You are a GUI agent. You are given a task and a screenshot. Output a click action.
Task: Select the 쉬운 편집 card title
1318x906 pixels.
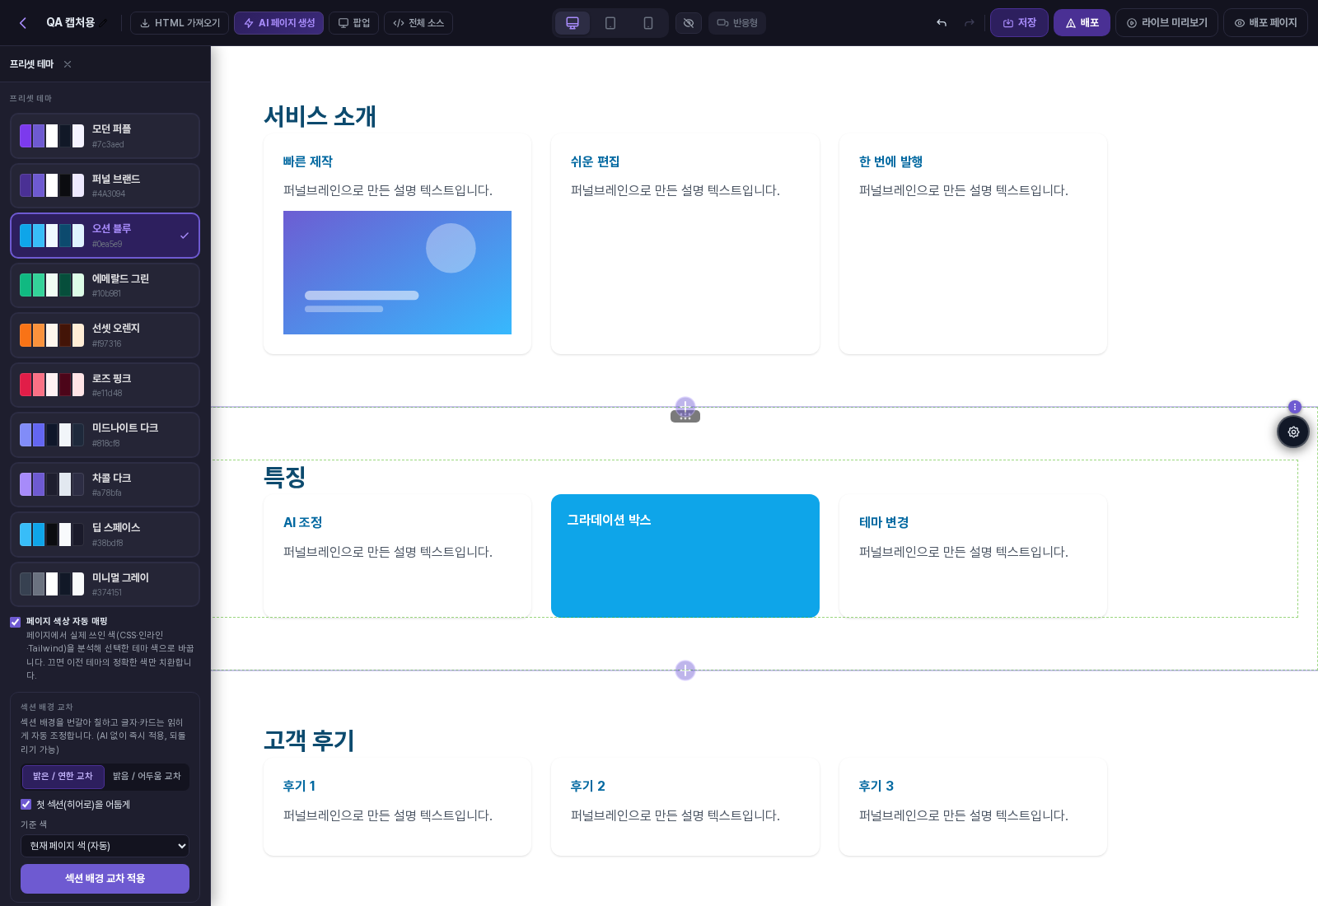pos(596,161)
